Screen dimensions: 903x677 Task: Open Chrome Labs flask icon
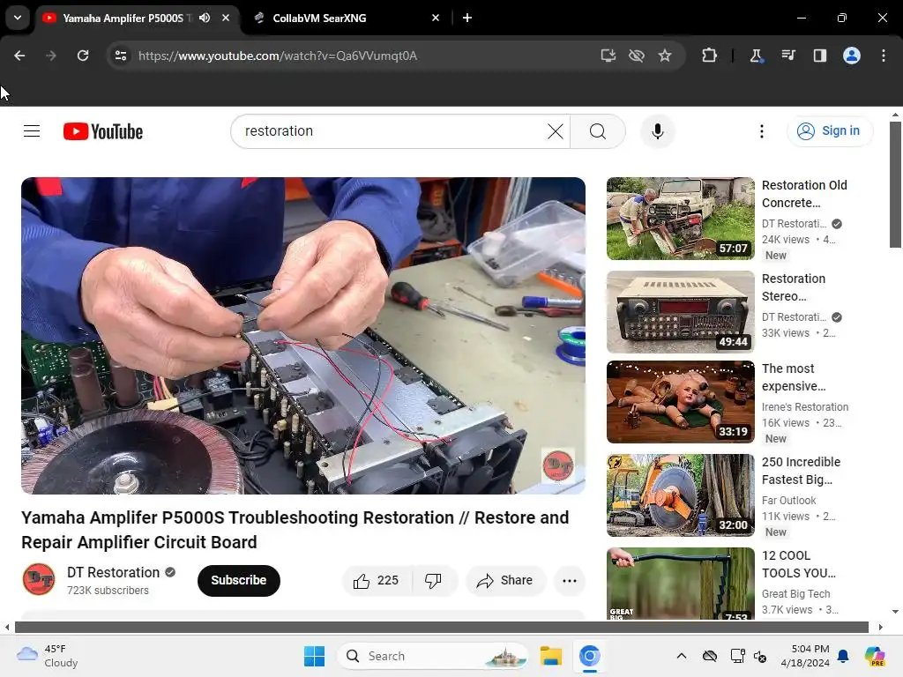point(756,56)
